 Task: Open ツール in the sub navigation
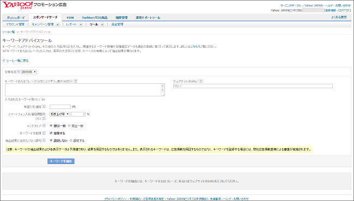94,25
